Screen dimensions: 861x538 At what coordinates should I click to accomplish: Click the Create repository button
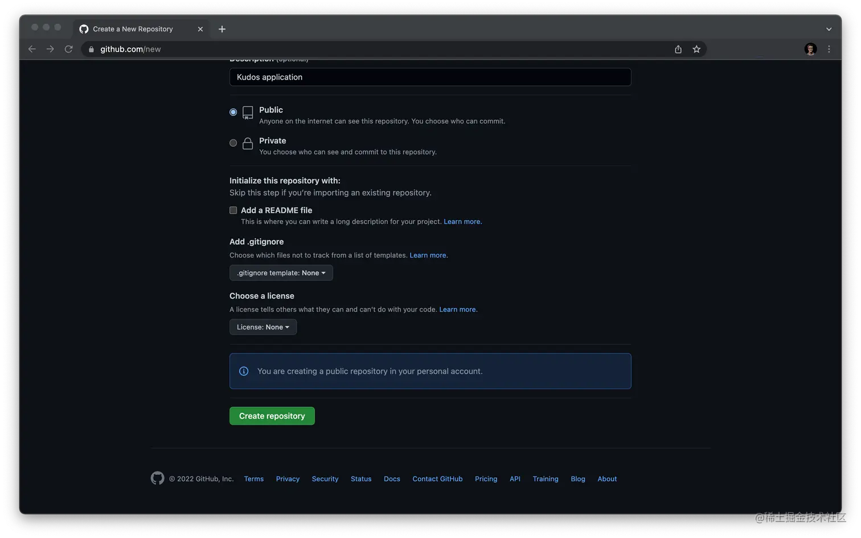pyautogui.click(x=272, y=416)
